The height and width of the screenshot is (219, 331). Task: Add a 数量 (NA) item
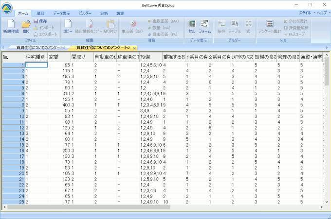pyautogui.click(x=159, y=28)
